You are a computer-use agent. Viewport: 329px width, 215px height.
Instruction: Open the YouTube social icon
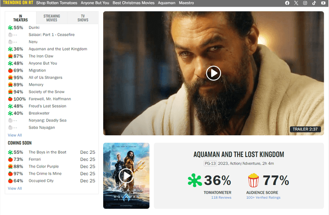[323, 3]
